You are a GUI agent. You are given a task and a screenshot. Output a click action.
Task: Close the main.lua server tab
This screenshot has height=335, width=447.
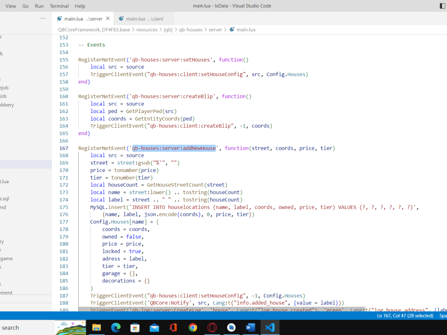(108, 18)
